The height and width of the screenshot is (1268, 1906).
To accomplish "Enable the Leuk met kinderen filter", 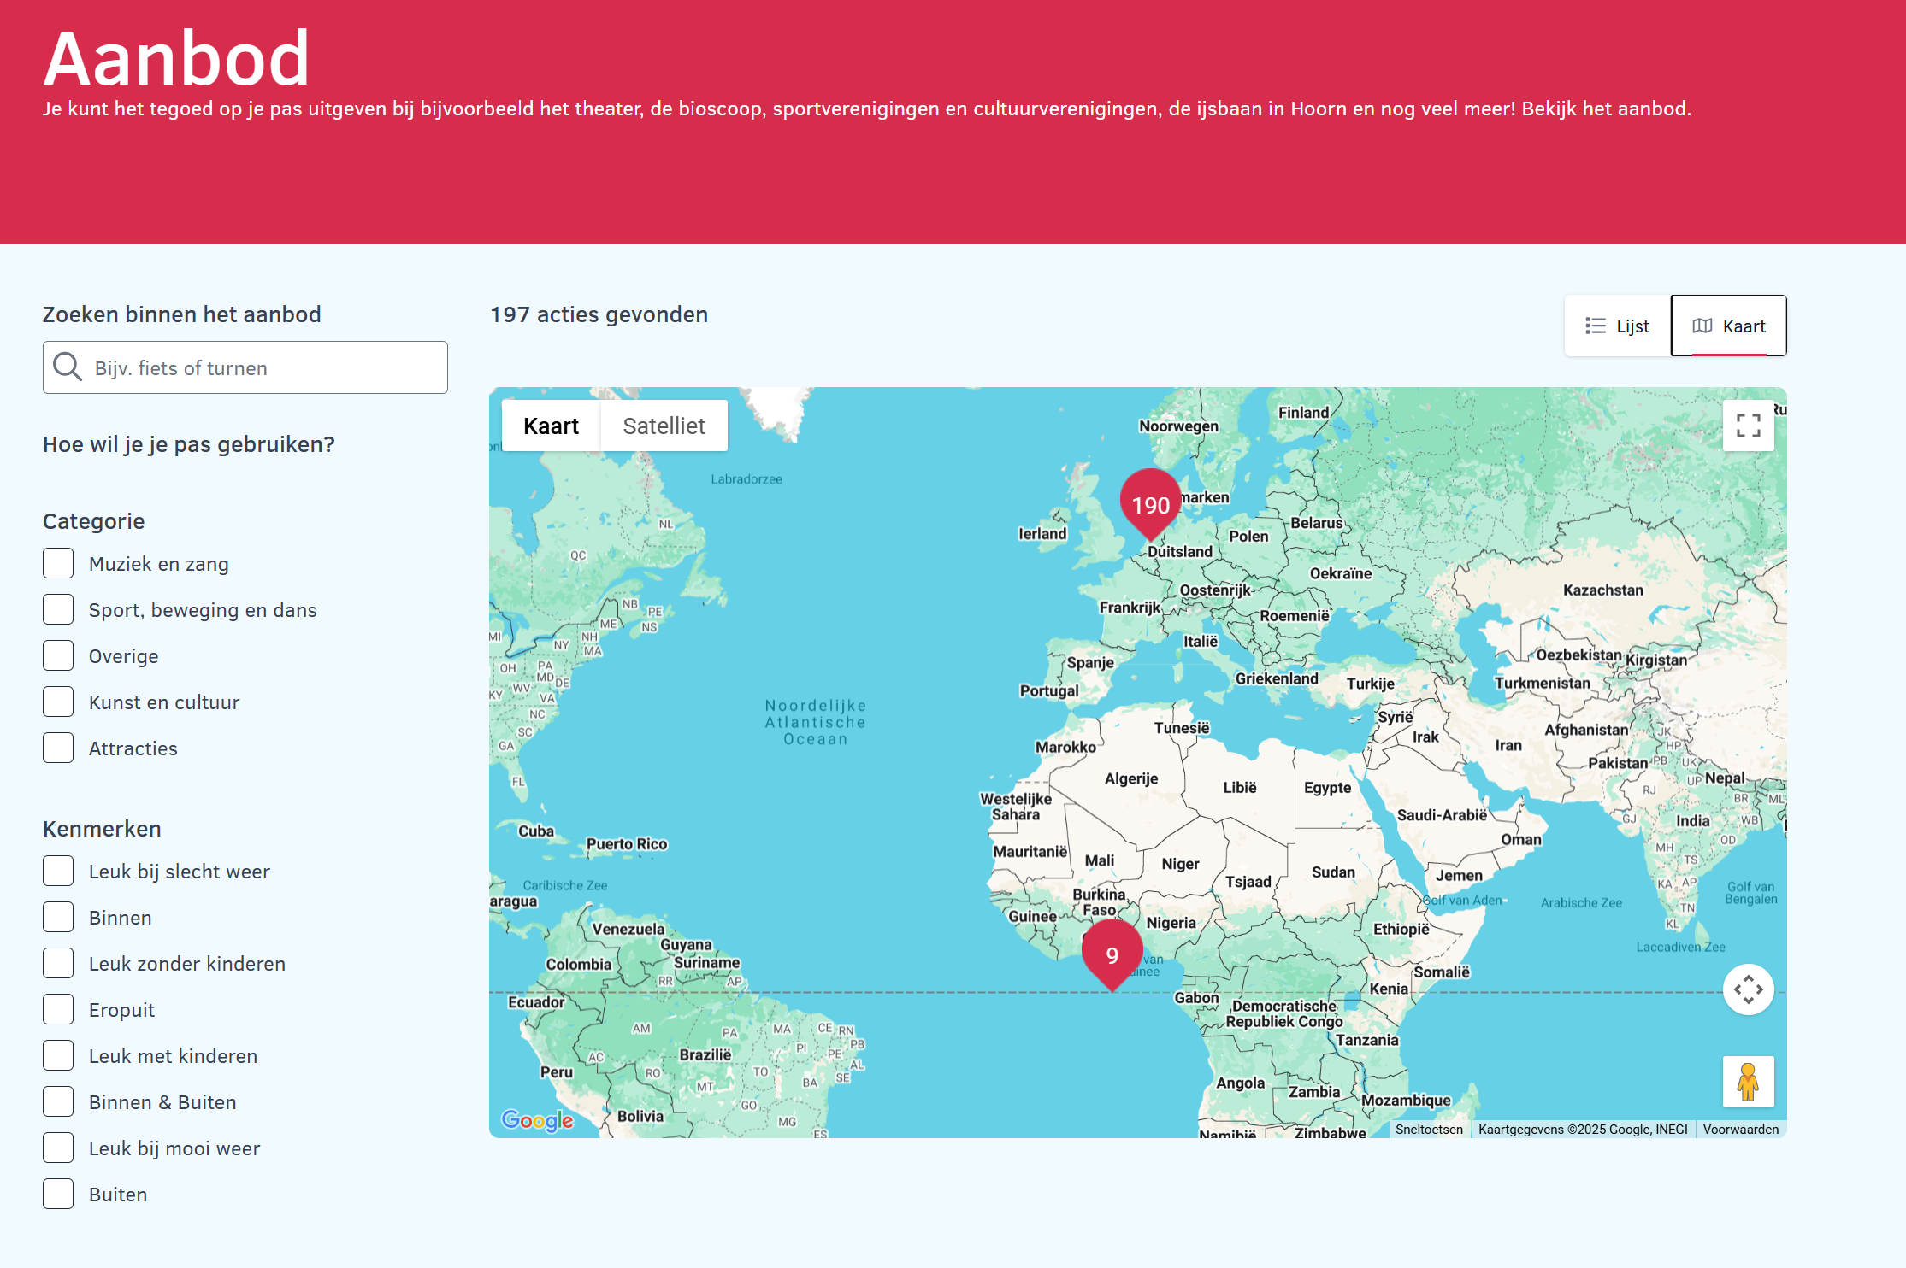I will point(58,1056).
